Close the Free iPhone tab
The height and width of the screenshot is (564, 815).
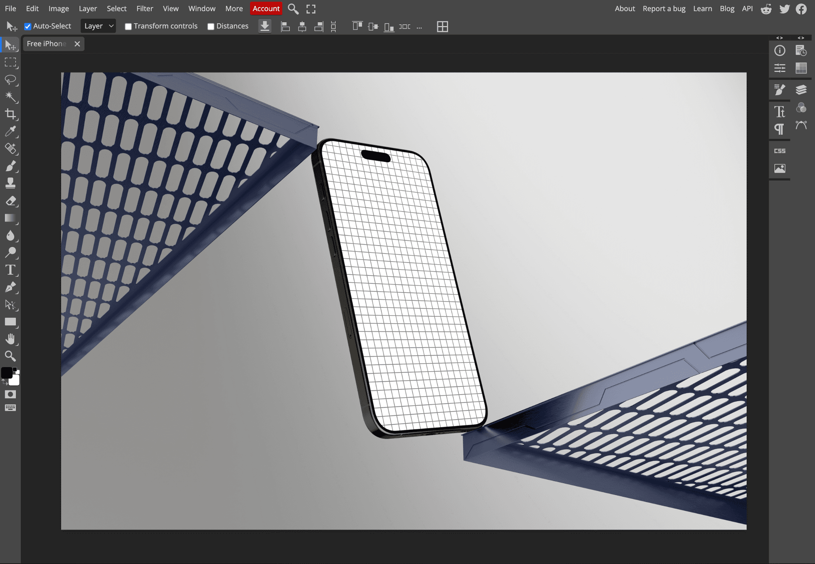(77, 44)
